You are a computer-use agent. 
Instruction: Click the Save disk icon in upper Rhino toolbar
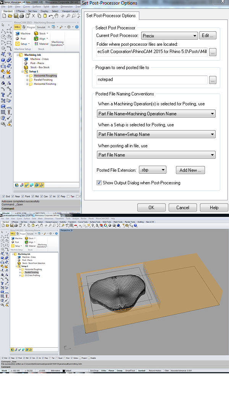(x=16, y=16)
